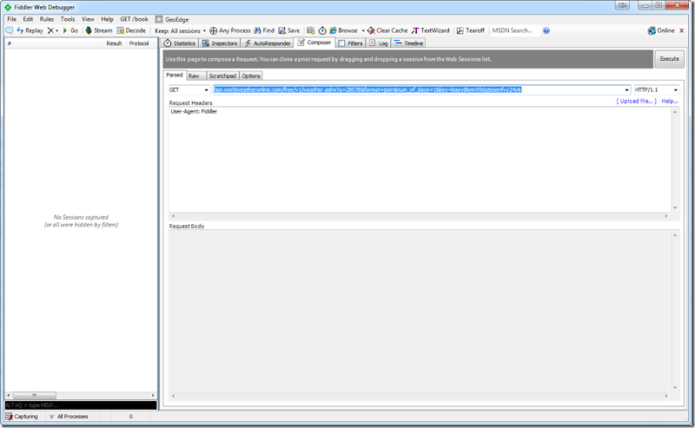This screenshot has height=428, width=695.
Task: Select the Raw sub-tab
Action: (196, 76)
